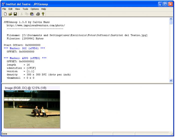Screen dimensions: 175x137
Task: Click the New document toolbar icon
Action: click(5, 14)
